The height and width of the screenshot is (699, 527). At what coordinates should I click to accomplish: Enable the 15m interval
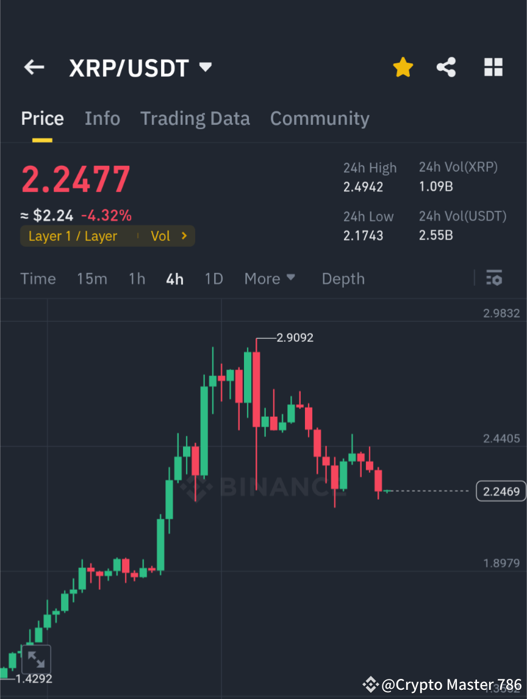(92, 279)
